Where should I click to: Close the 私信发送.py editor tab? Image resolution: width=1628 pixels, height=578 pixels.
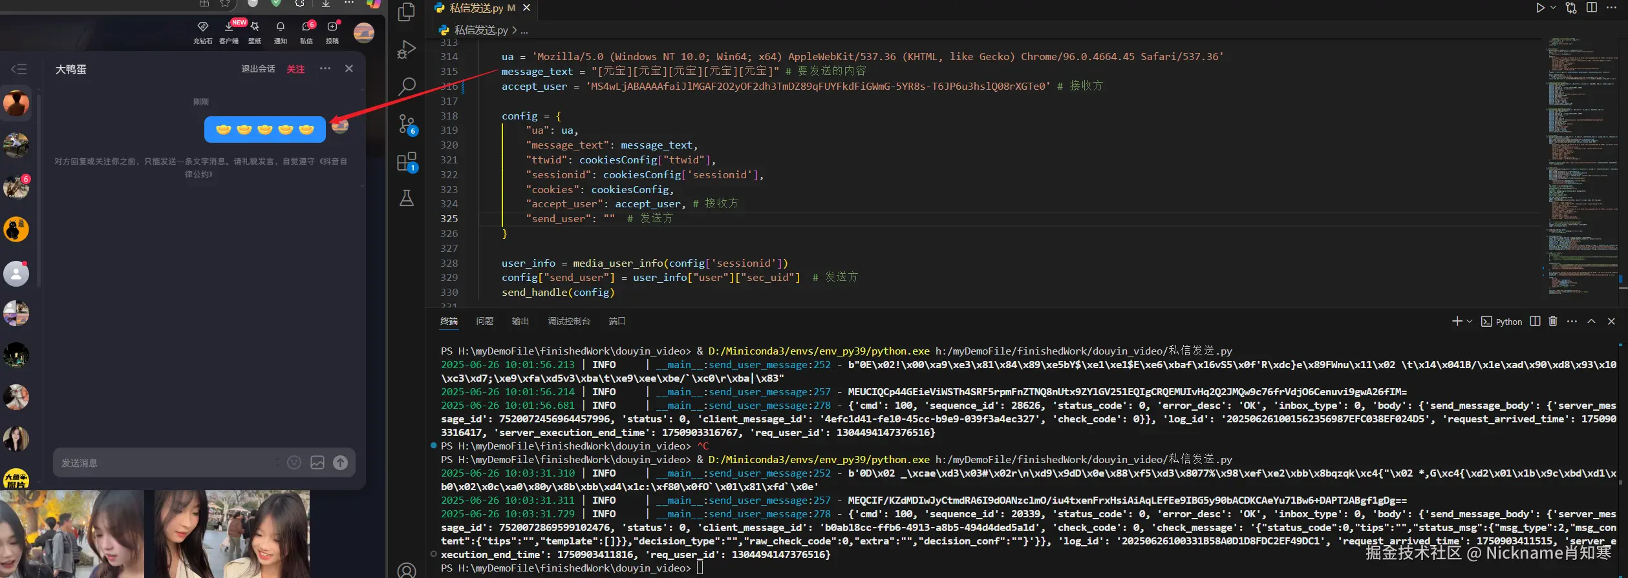coord(526,8)
